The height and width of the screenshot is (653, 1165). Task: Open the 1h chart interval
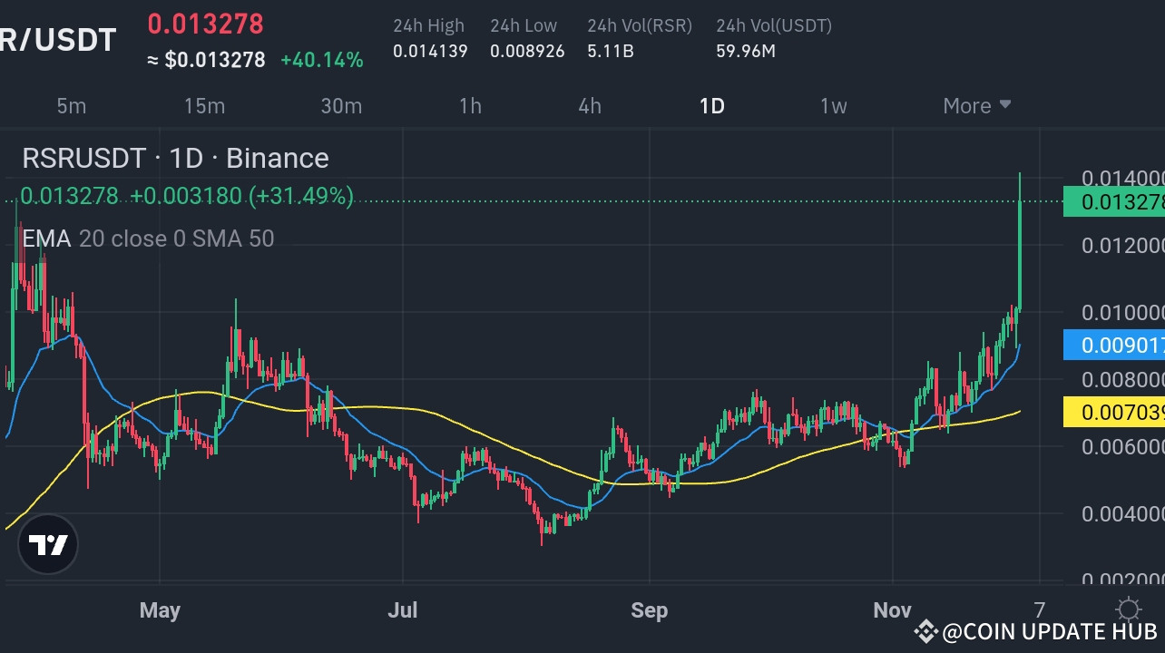(470, 105)
